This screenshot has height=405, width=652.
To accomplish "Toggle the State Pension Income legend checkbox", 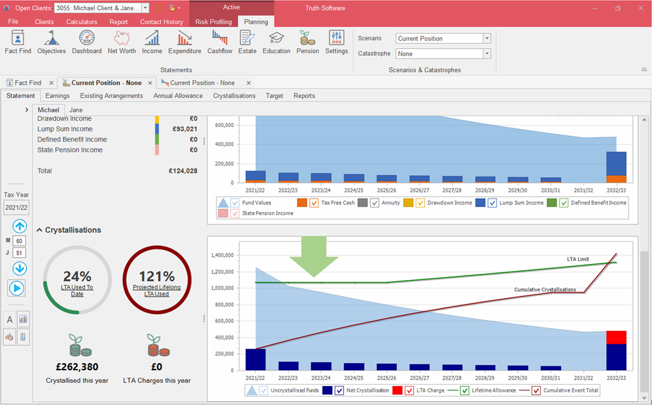I will coord(235,213).
